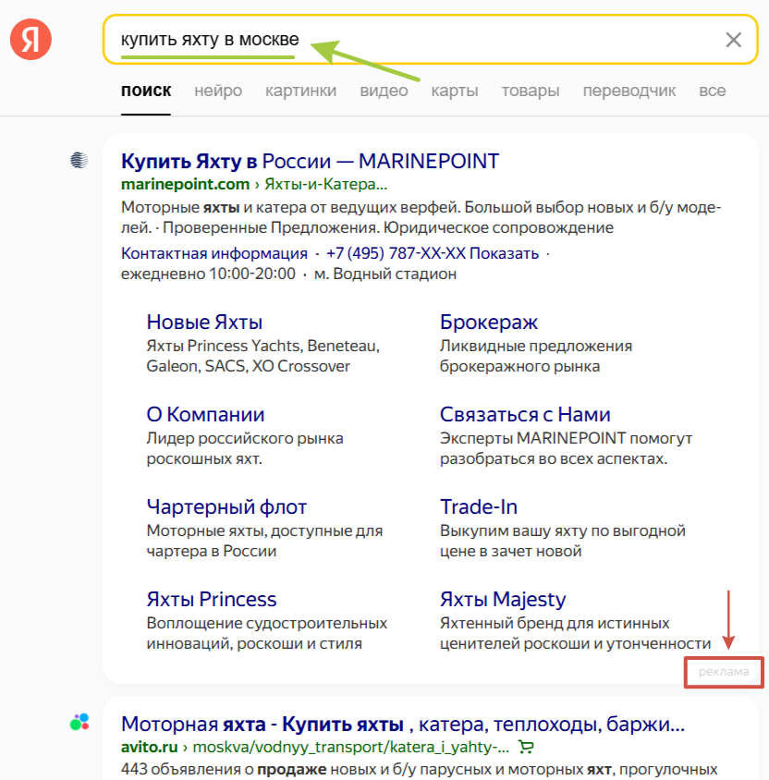Open the нейро tab

pyautogui.click(x=218, y=91)
